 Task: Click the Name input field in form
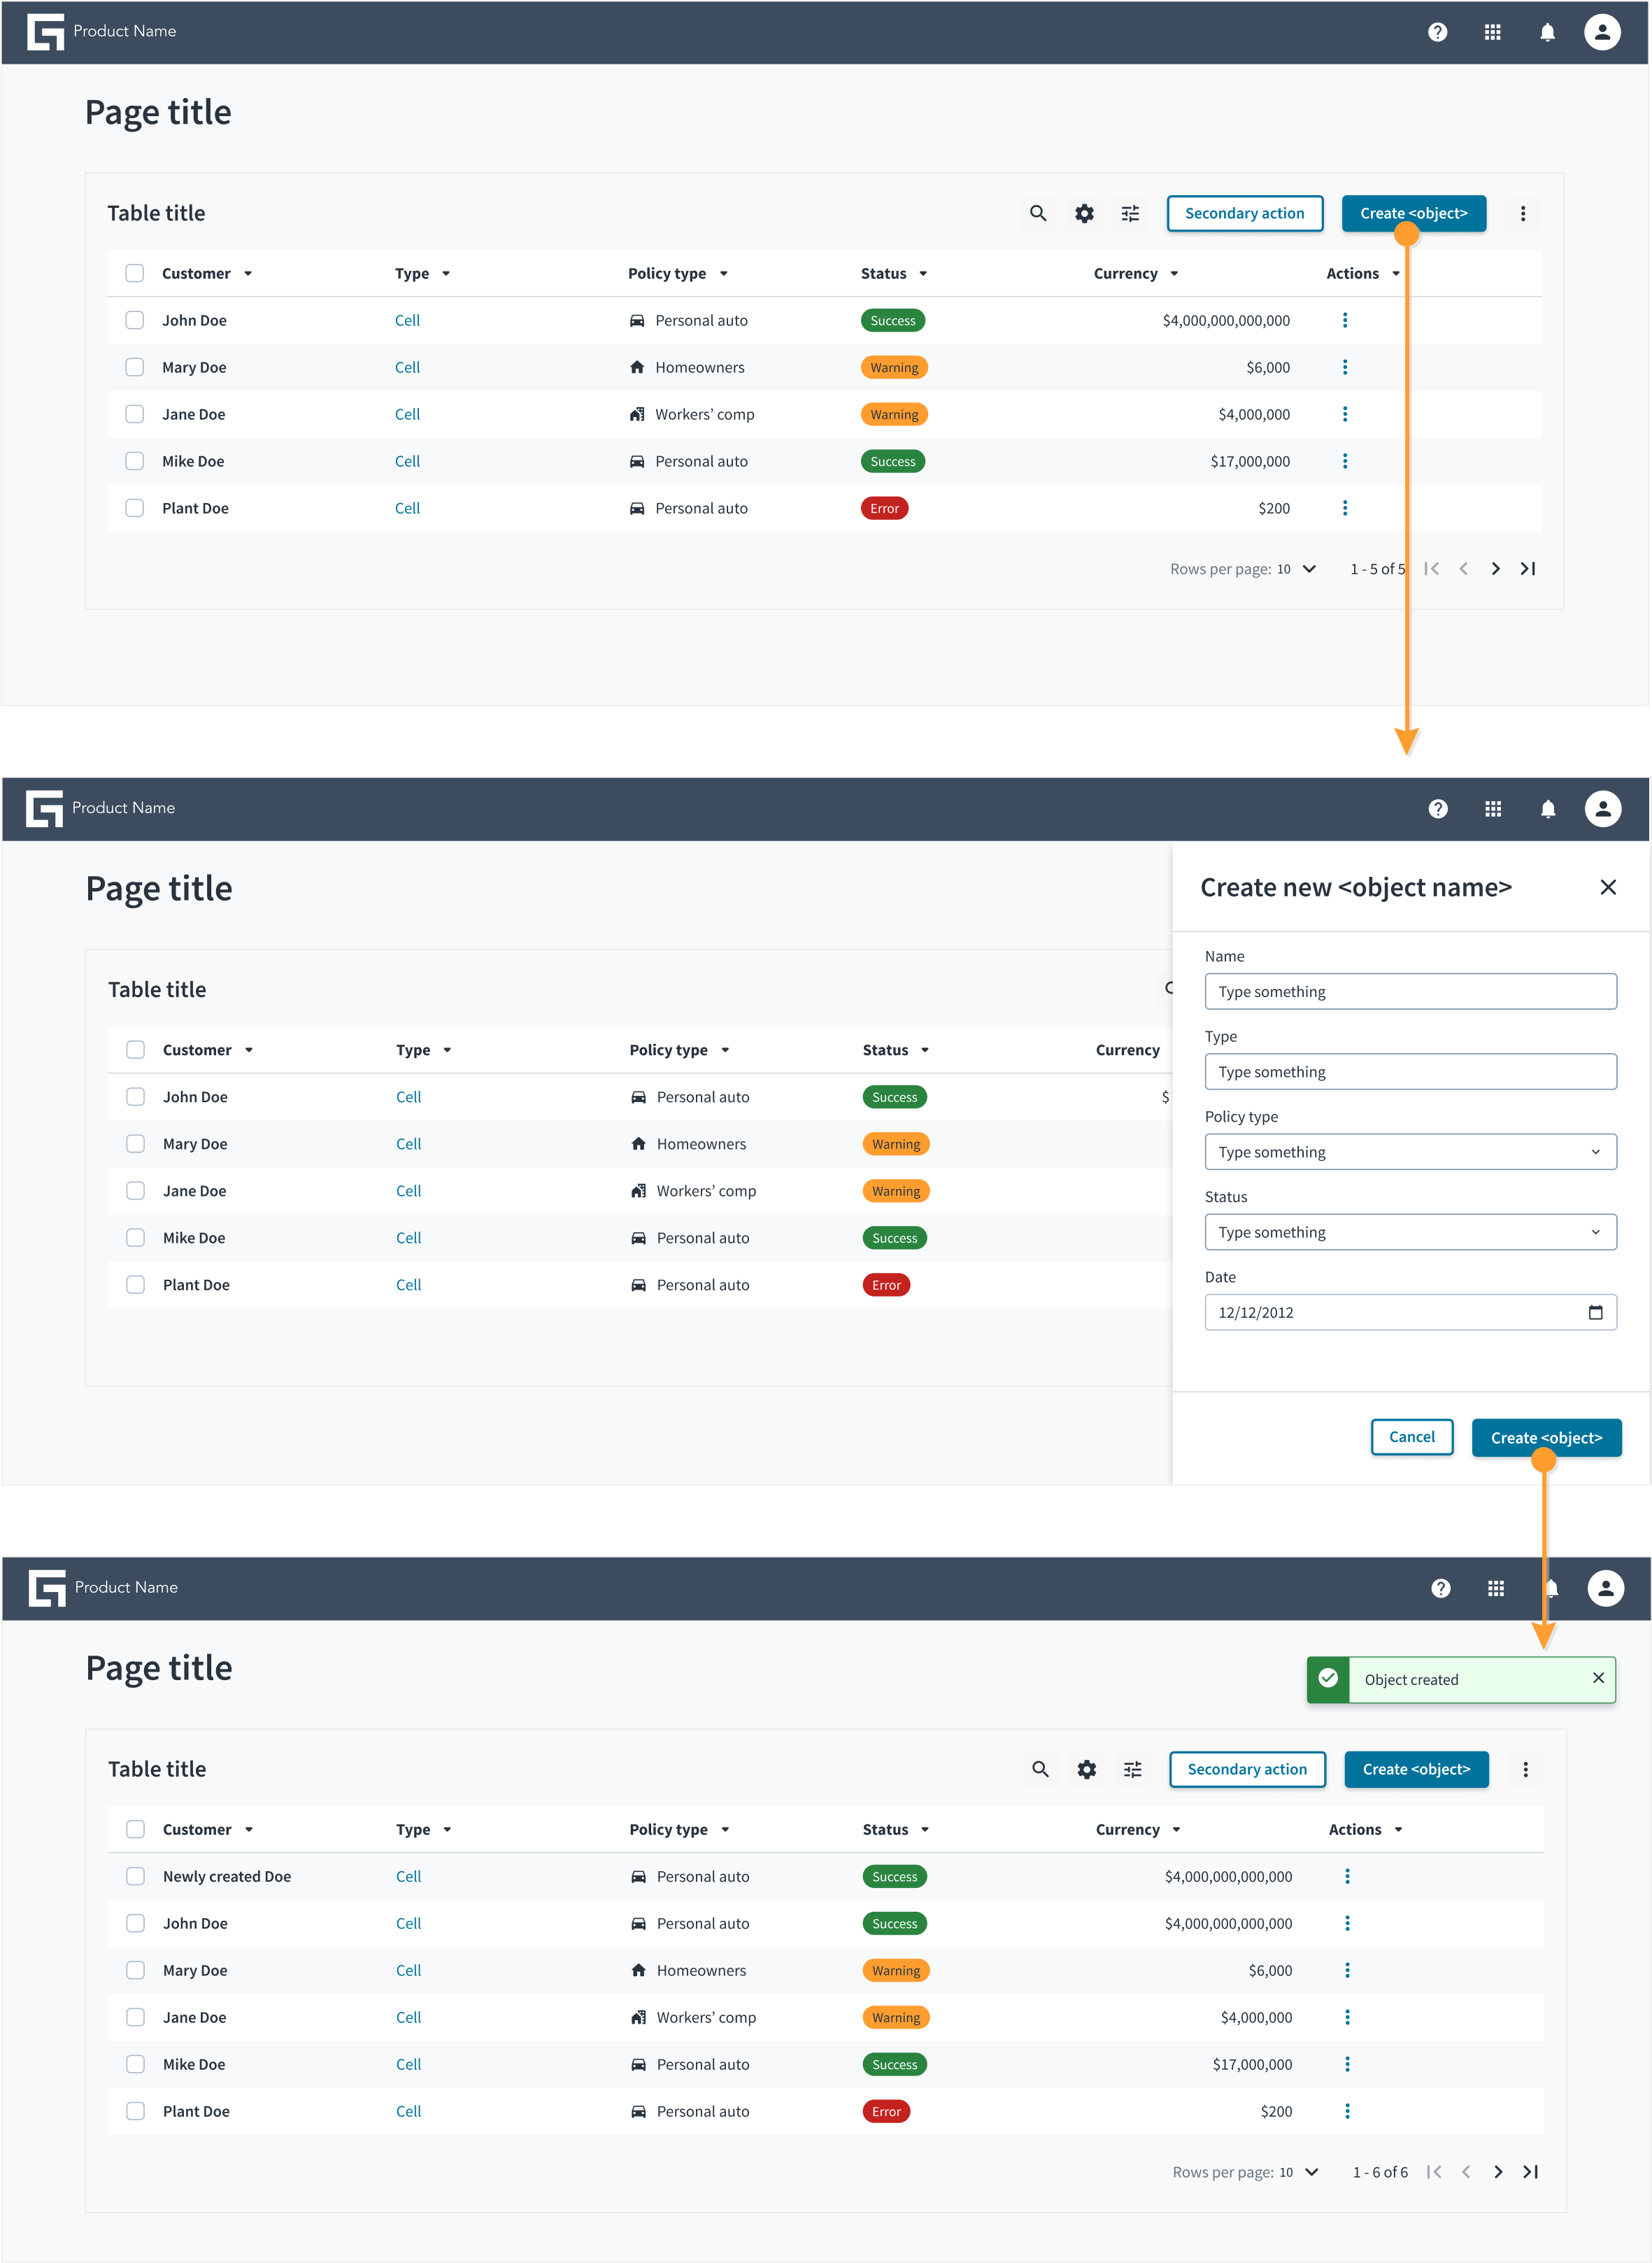(x=1410, y=992)
